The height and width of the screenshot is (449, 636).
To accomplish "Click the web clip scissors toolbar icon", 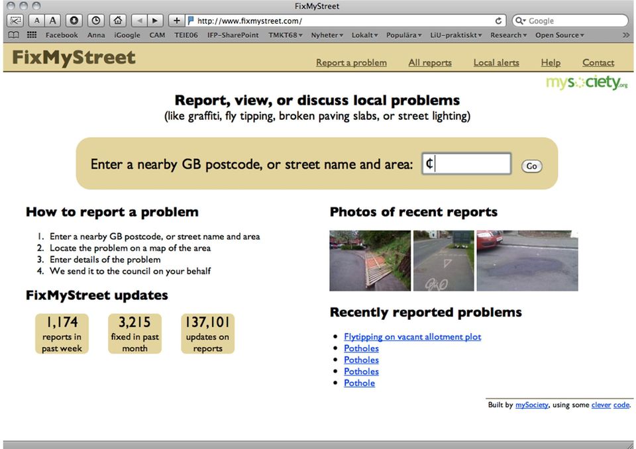I will (15, 21).
